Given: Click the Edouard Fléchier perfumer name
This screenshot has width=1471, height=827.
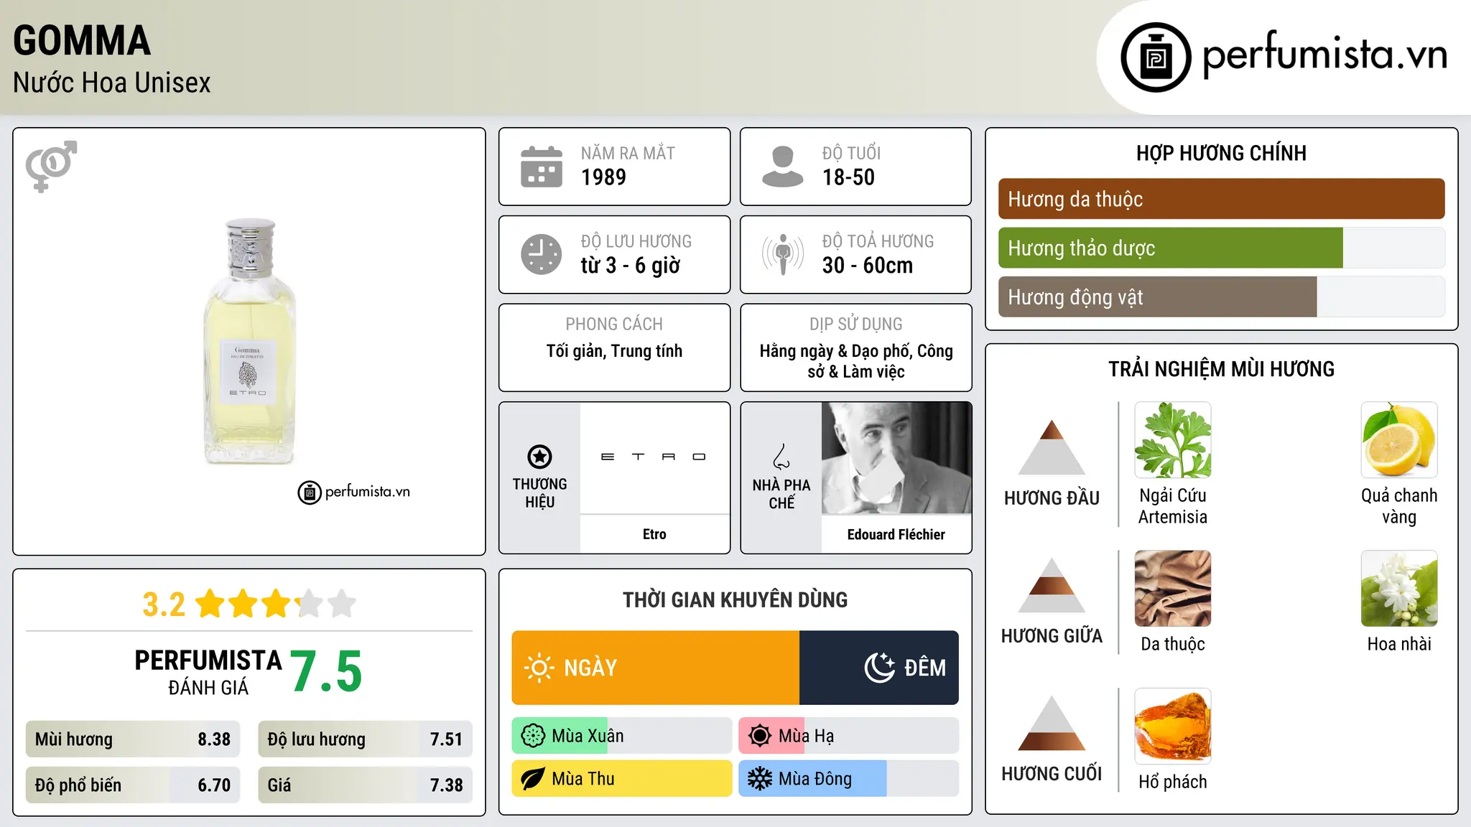Looking at the screenshot, I should pos(896,535).
